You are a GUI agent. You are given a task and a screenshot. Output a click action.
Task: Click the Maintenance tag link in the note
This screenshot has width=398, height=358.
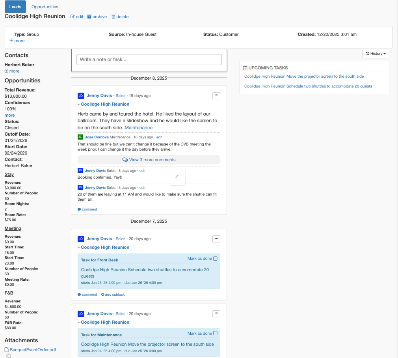point(139,128)
